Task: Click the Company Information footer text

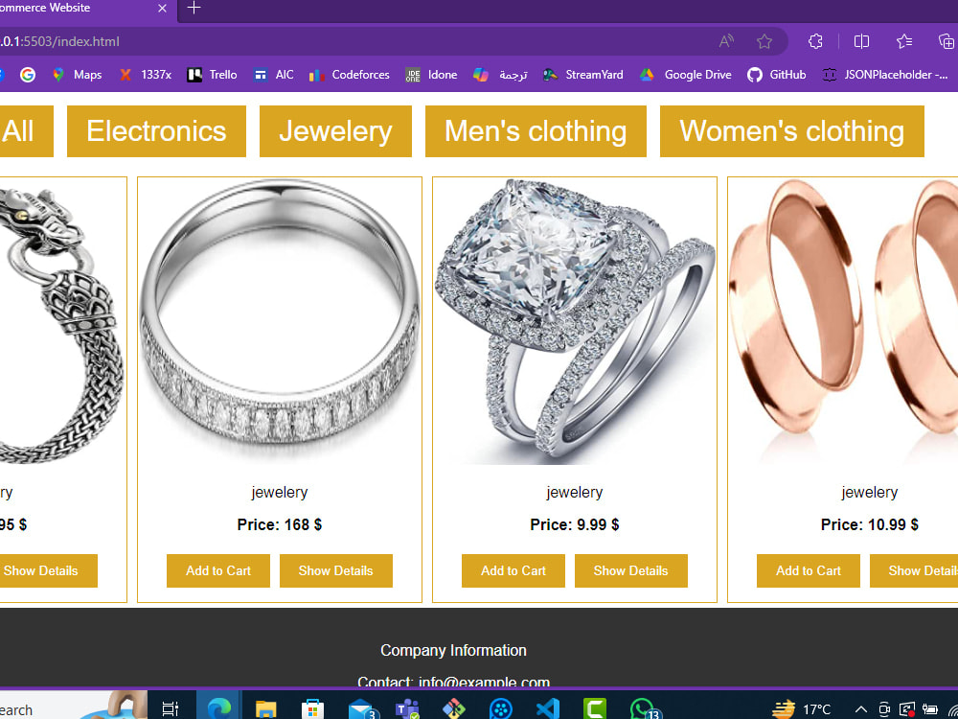Action: point(453,651)
